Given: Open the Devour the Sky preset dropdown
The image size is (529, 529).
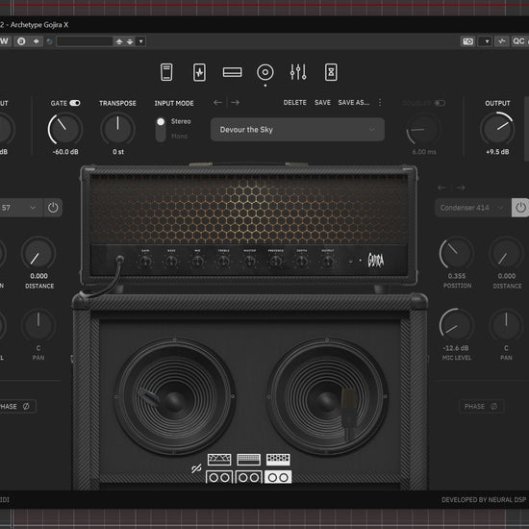Looking at the screenshot, I should coord(297,130).
